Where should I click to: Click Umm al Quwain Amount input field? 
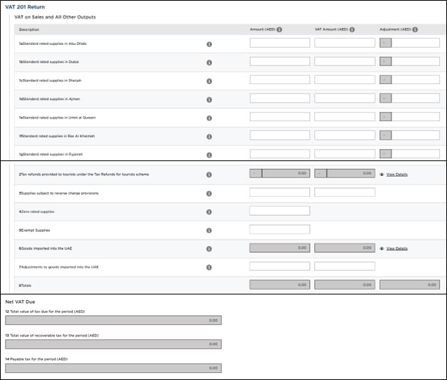coord(280,117)
